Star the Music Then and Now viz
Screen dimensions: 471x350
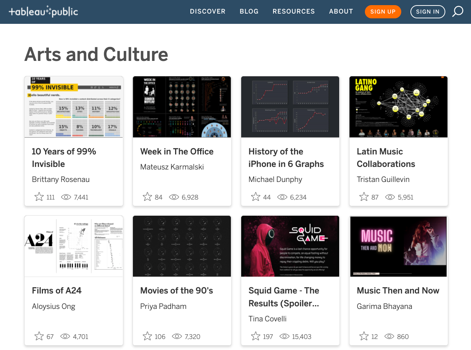(x=364, y=336)
